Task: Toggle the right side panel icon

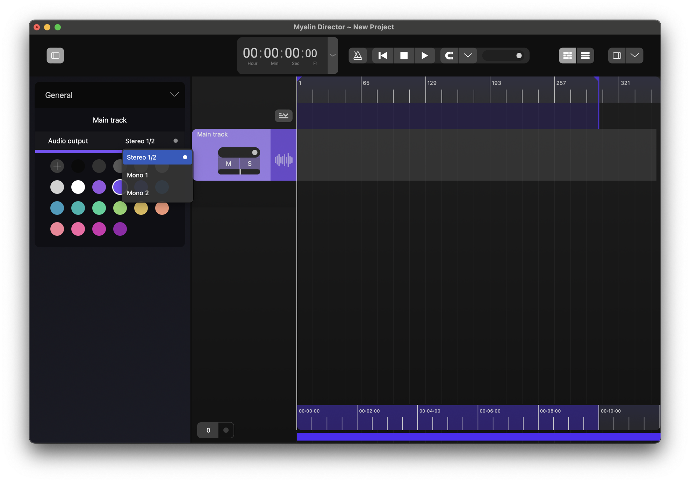Action: click(x=617, y=56)
